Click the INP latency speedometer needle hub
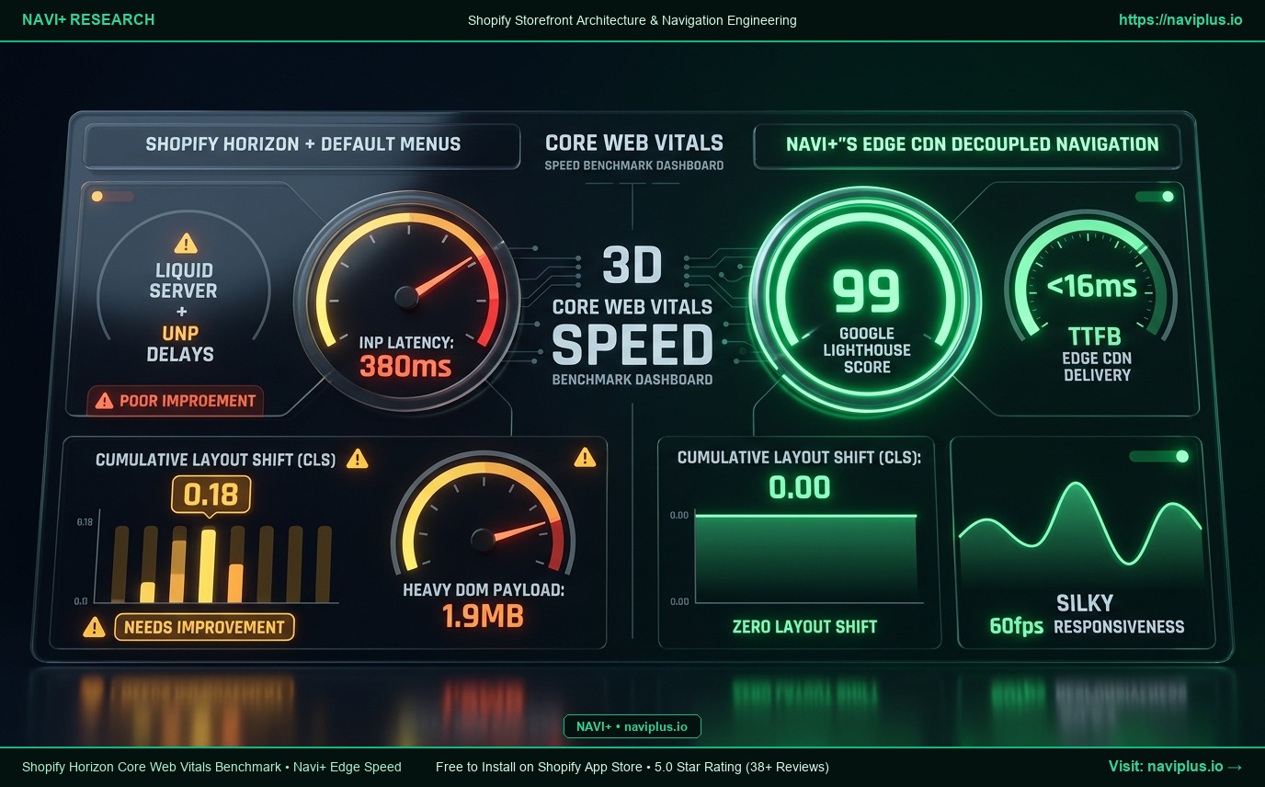 coord(406,297)
